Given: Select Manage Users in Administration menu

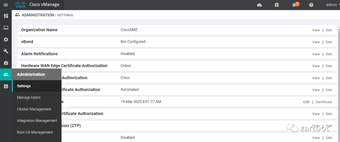Looking at the screenshot, I should point(29,97).
